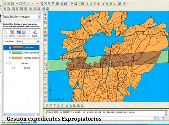Viewport: 169px width, 125px height.
Task: Select the Limite_Expropiacion layer name
Action: (x=31, y=53)
